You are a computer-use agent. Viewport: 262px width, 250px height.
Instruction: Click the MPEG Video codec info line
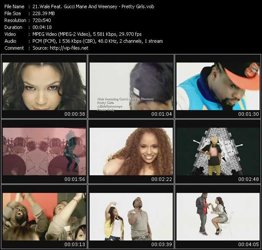click(87, 34)
